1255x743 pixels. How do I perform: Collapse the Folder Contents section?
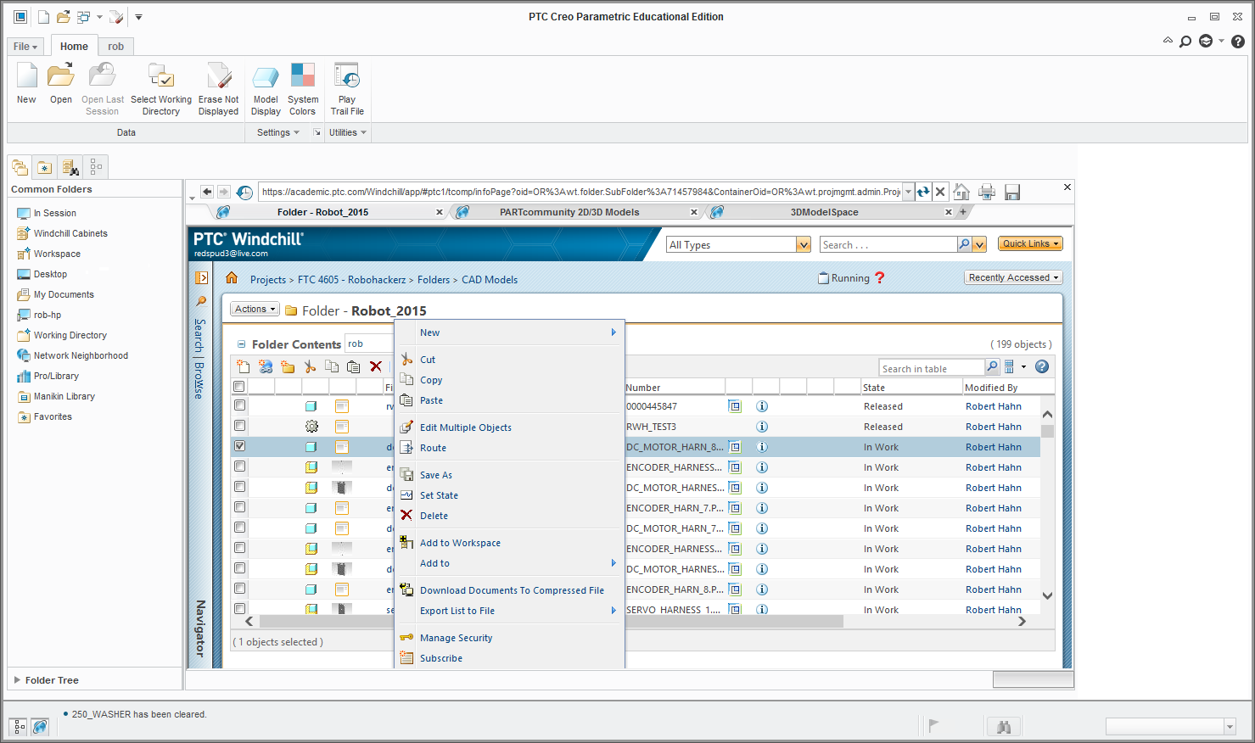point(242,344)
